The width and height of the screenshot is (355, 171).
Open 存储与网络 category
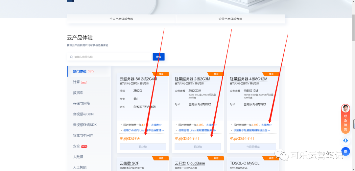coord(81,103)
